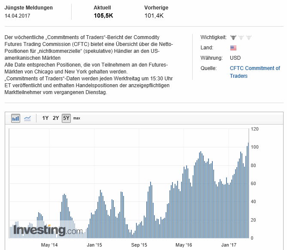Click the United States flag icon
Viewport: 287px width, 250px height.
click(233, 48)
